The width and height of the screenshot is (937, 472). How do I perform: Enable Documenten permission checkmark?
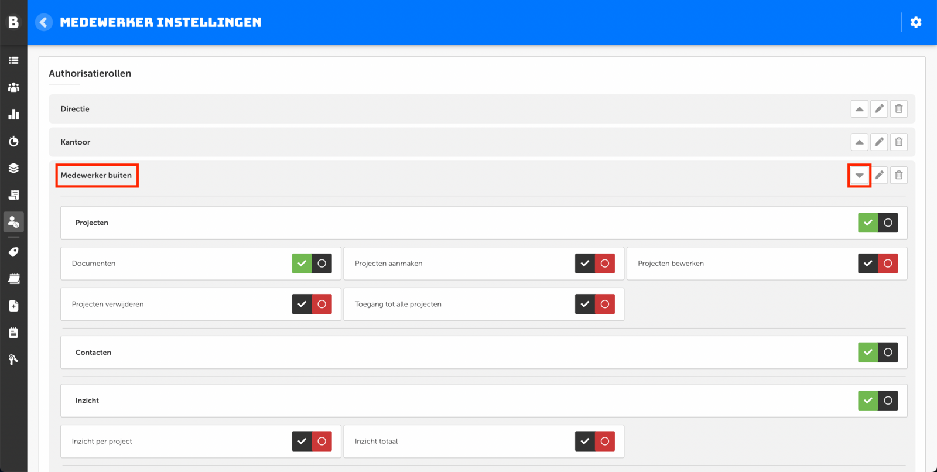[302, 264]
